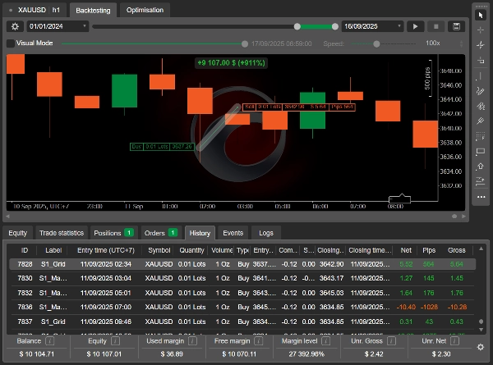This screenshot has width=493, height=365.
Task: Show Equity info icon
Action: pos(115,341)
